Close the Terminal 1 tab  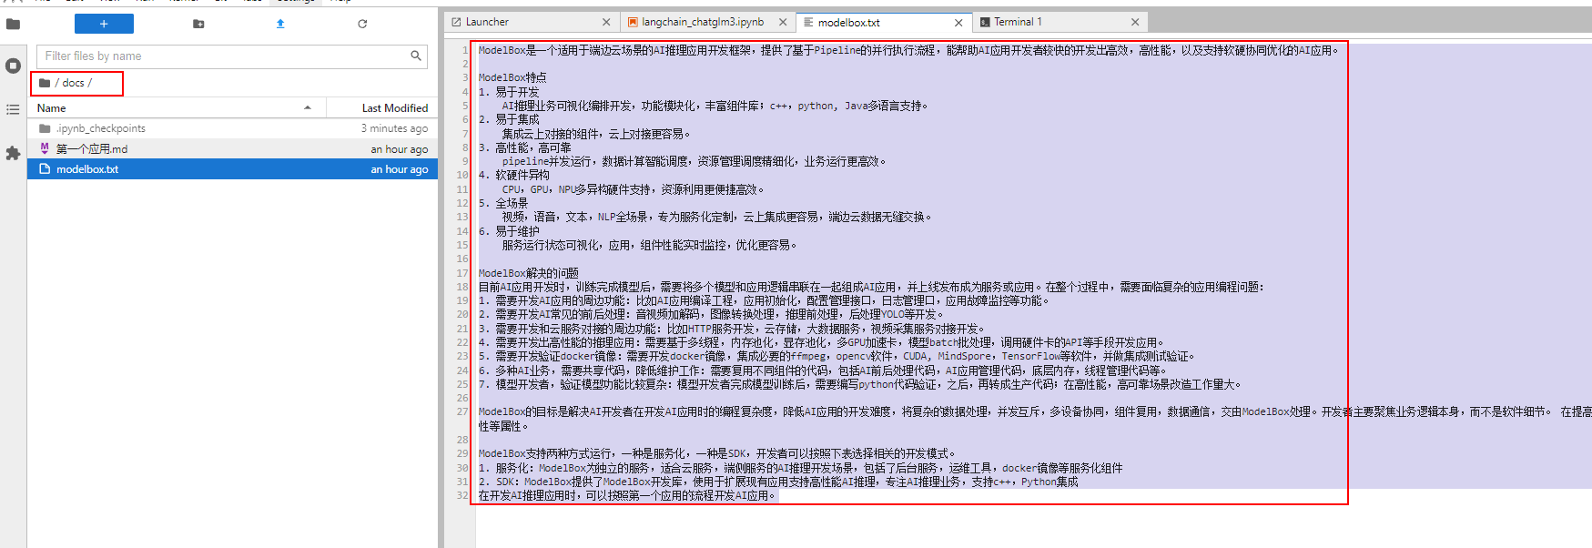pos(1135,22)
